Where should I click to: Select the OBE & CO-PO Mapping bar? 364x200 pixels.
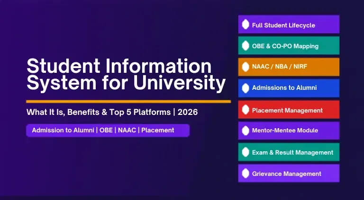tap(289, 45)
